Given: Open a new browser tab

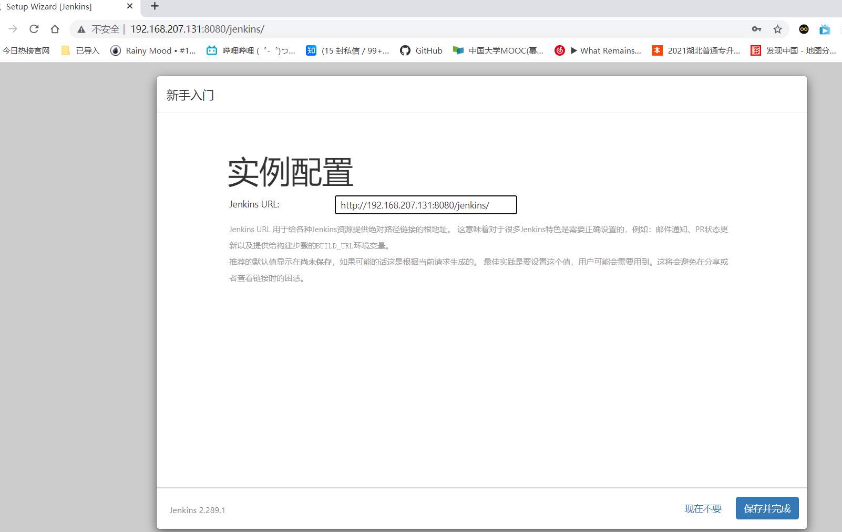Looking at the screenshot, I should tap(155, 6).
